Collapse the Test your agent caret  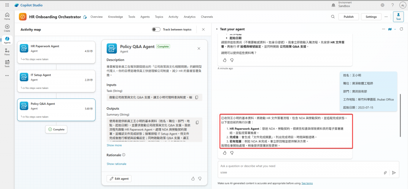(x=217, y=29)
